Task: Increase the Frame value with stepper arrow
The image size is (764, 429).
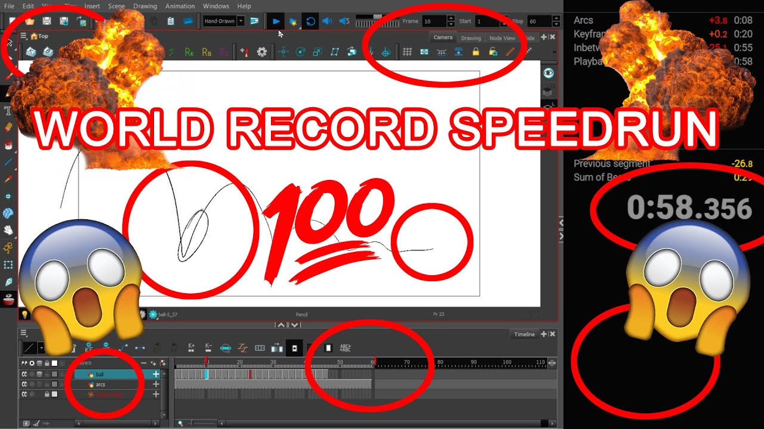Action: tap(451, 18)
